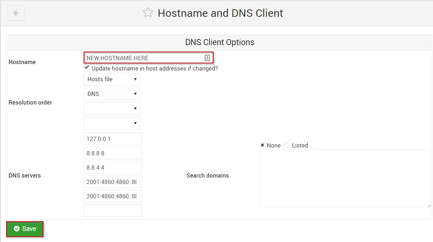The width and height of the screenshot is (433, 242).
Task: Open the first resolution order dropdown showing 'Hosts file'
Action: 111,79
